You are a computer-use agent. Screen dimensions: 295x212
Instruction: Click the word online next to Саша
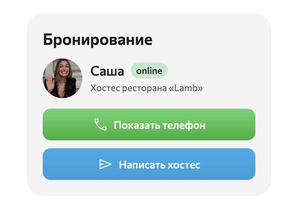pos(149,71)
